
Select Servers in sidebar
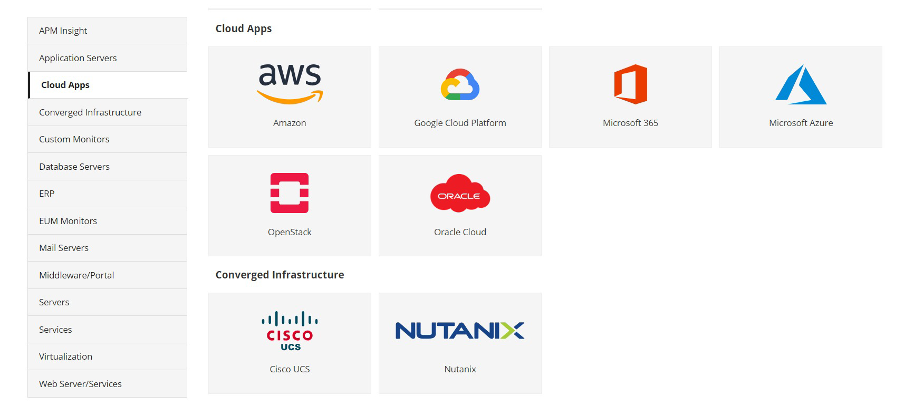pos(108,302)
